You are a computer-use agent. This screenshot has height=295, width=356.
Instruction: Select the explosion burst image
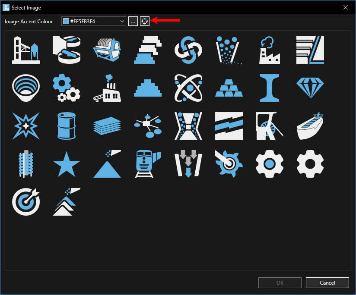26,126
